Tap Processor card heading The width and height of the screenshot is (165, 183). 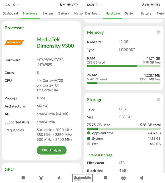14,28
